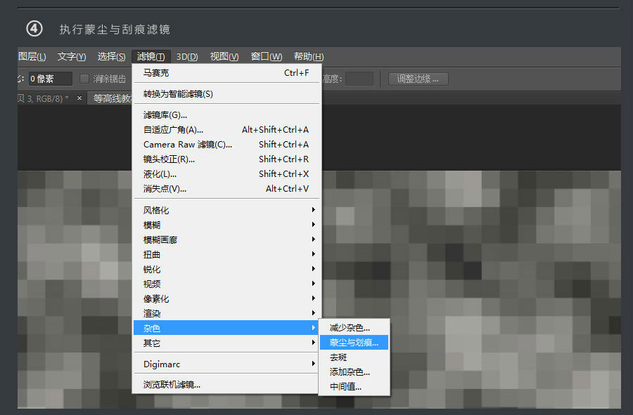
Task: Select 镜头校正(R)... entry
Action: tap(226, 159)
